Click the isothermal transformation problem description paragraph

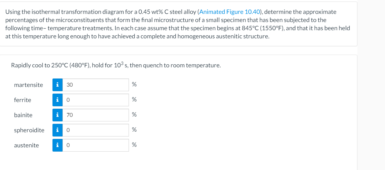178,24
